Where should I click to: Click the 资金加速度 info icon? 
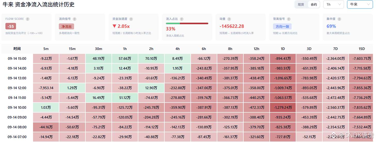click(131, 19)
